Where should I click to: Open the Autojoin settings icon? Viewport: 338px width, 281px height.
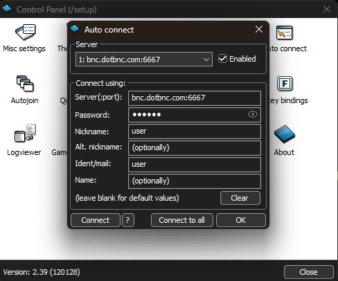click(x=25, y=84)
